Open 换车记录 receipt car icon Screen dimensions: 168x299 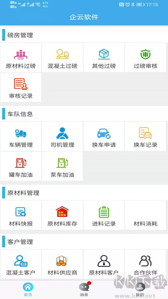[x=145, y=133]
